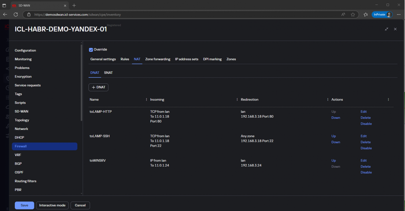Select BGP in the left menu
Image resolution: width=405 pixels, height=211 pixels.
18,164
